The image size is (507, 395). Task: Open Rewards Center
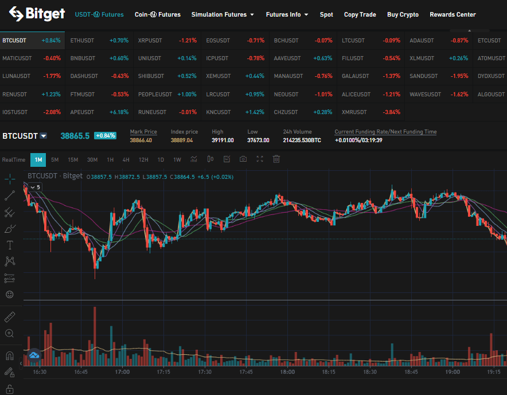pyautogui.click(x=453, y=14)
